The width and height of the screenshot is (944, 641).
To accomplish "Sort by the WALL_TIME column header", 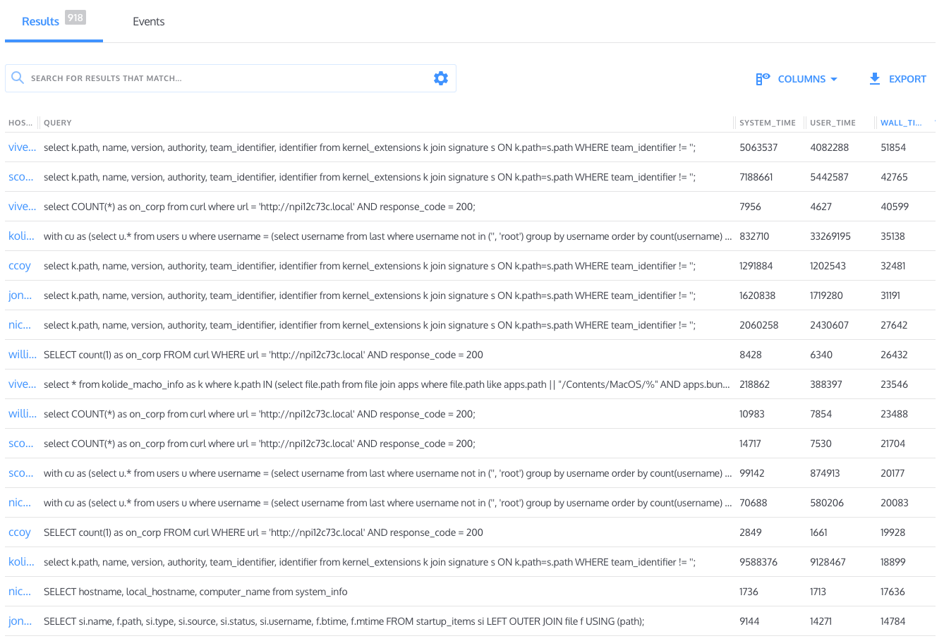I will pyautogui.click(x=901, y=123).
